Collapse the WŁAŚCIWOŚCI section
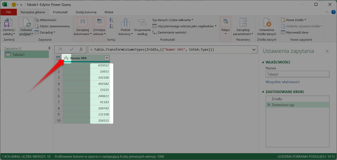This screenshot has width=337, height=160. 263,62
